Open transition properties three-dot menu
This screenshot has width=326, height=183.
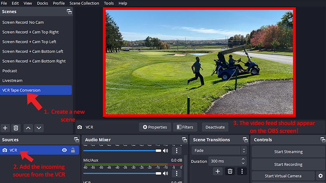[x=242, y=171]
